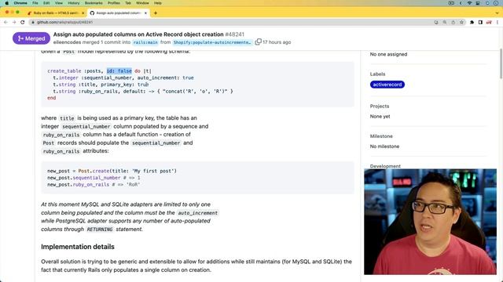Click the site lock icon in address bar
503x282 pixels.
[33, 22]
